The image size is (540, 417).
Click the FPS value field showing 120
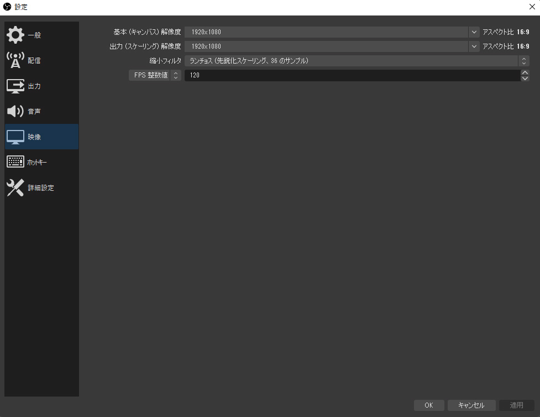[353, 75]
